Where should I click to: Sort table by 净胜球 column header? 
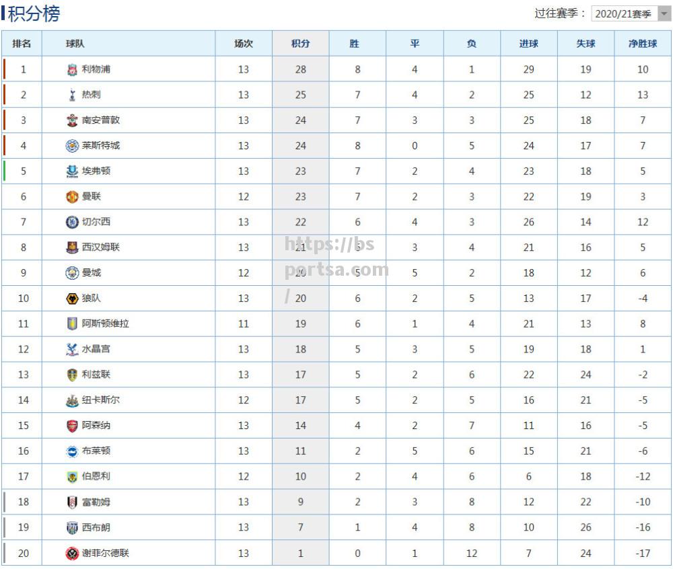pos(643,43)
